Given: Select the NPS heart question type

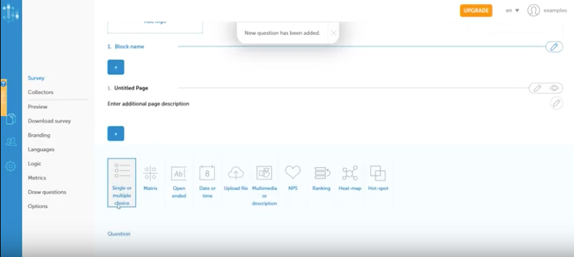Looking at the screenshot, I should click(293, 178).
